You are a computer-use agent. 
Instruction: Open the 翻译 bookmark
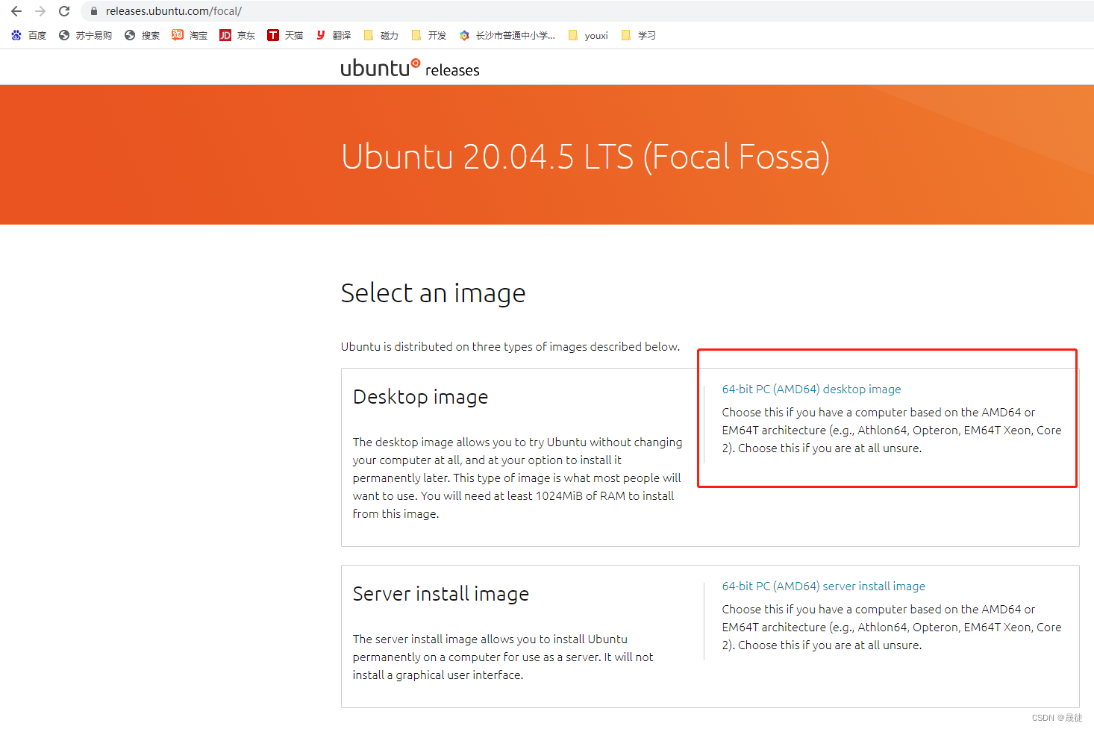tap(333, 35)
